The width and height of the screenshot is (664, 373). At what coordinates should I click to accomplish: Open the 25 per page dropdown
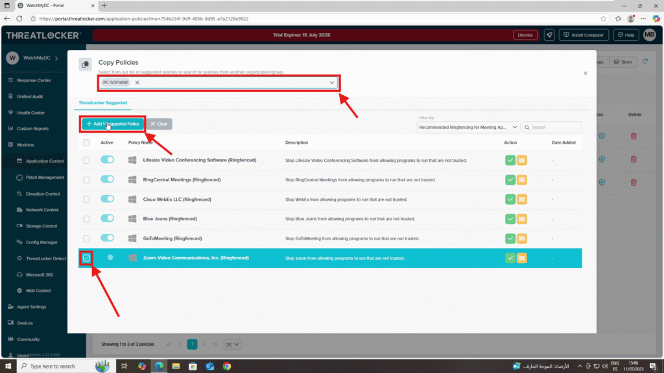232,345
